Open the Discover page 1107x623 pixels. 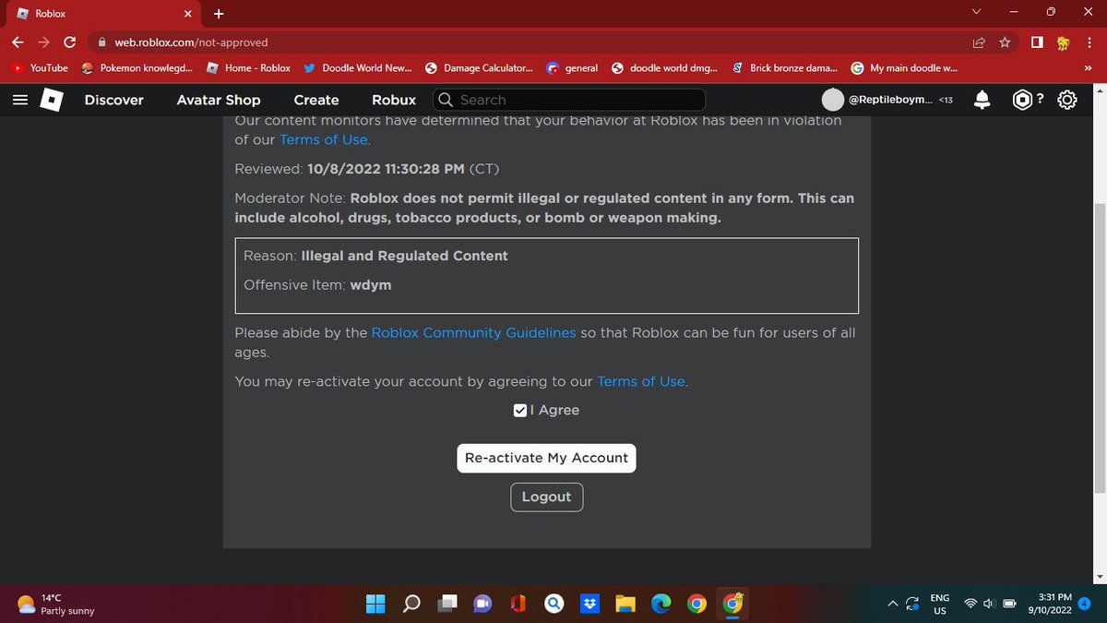point(113,100)
